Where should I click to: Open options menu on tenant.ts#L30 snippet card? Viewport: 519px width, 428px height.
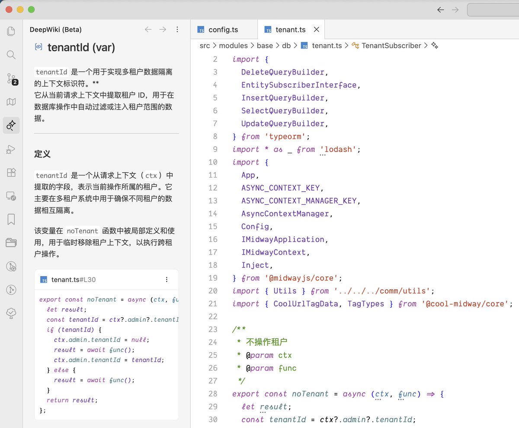[167, 280]
